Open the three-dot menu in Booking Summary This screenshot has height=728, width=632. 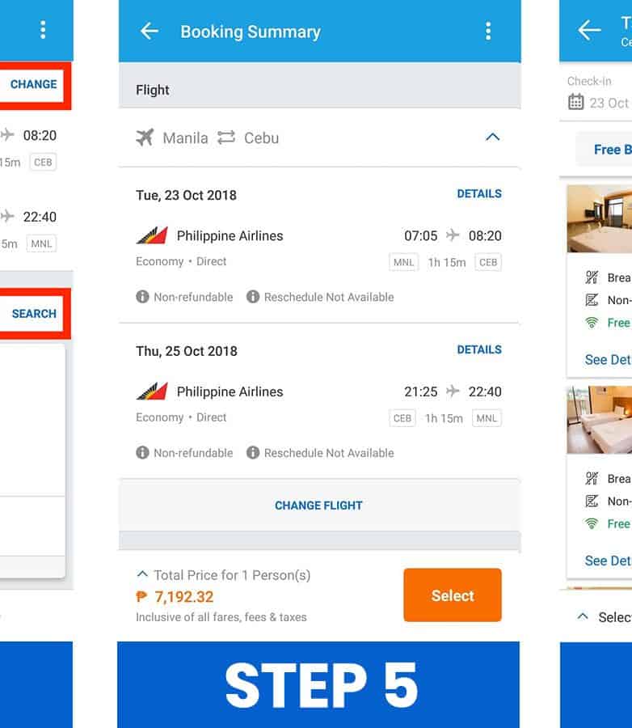(487, 32)
